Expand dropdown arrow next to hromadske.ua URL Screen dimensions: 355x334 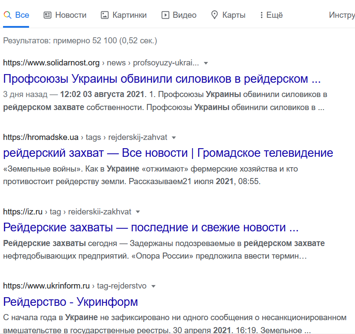(174, 138)
